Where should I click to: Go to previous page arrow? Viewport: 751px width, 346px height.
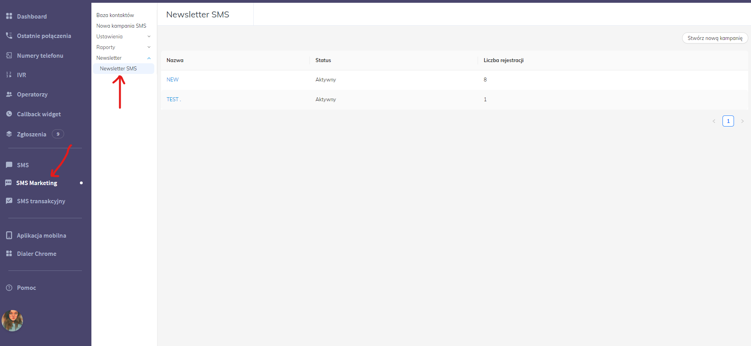tap(714, 121)
